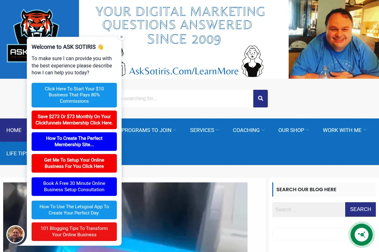Screen dimensions: 379x252
Task: Click the photo of smiling man
Action: point(334,39)
